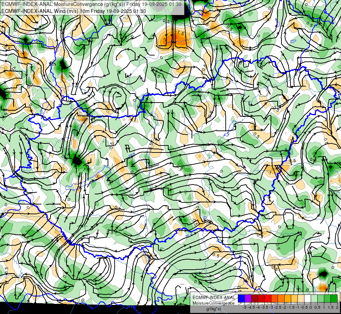Click the darkest green swatch ending at 2

[334, 298]
